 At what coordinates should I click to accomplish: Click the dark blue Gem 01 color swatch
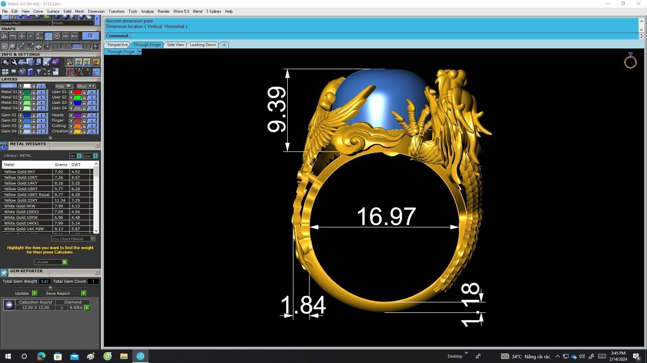tap(27, 115)
